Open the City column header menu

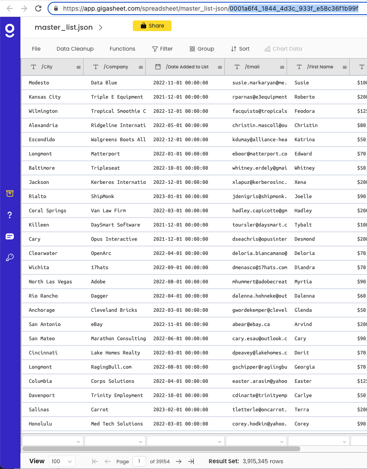pos(79,67)
